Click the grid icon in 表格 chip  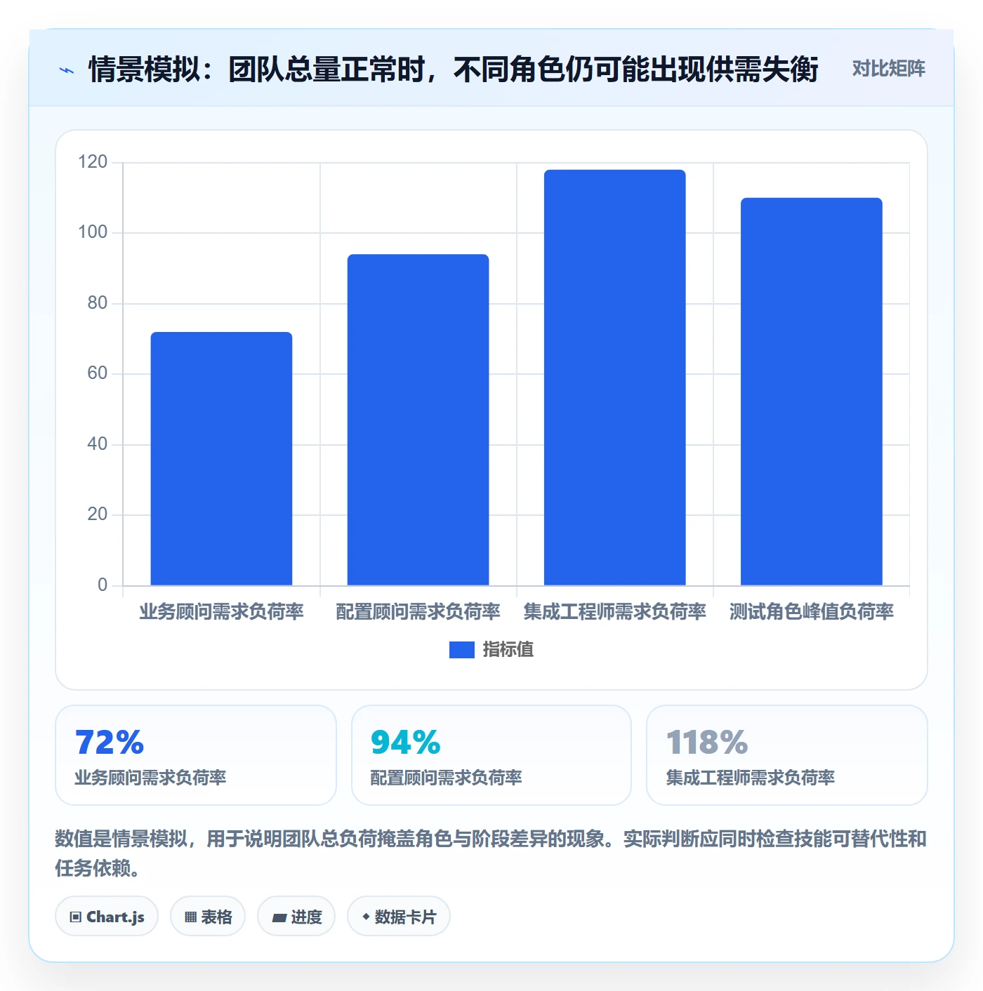click(x=190, y=917)
